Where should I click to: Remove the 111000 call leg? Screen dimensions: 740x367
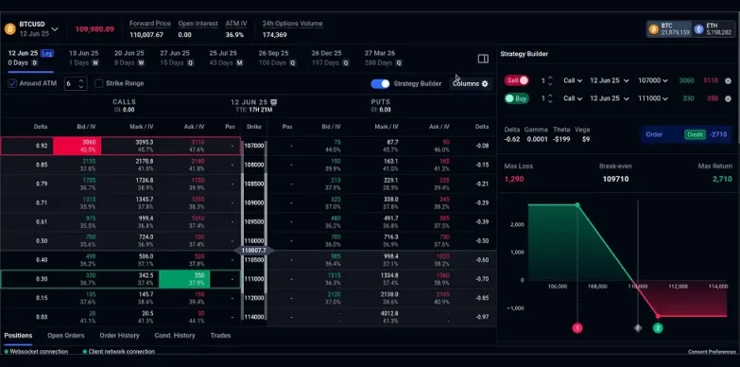[728, 98]
